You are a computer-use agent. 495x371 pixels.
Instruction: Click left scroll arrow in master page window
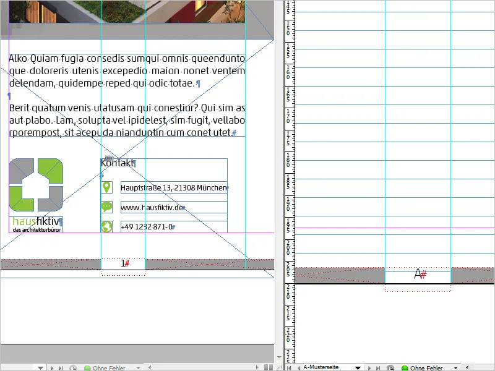pyautogui.click(x=467, y=367)
